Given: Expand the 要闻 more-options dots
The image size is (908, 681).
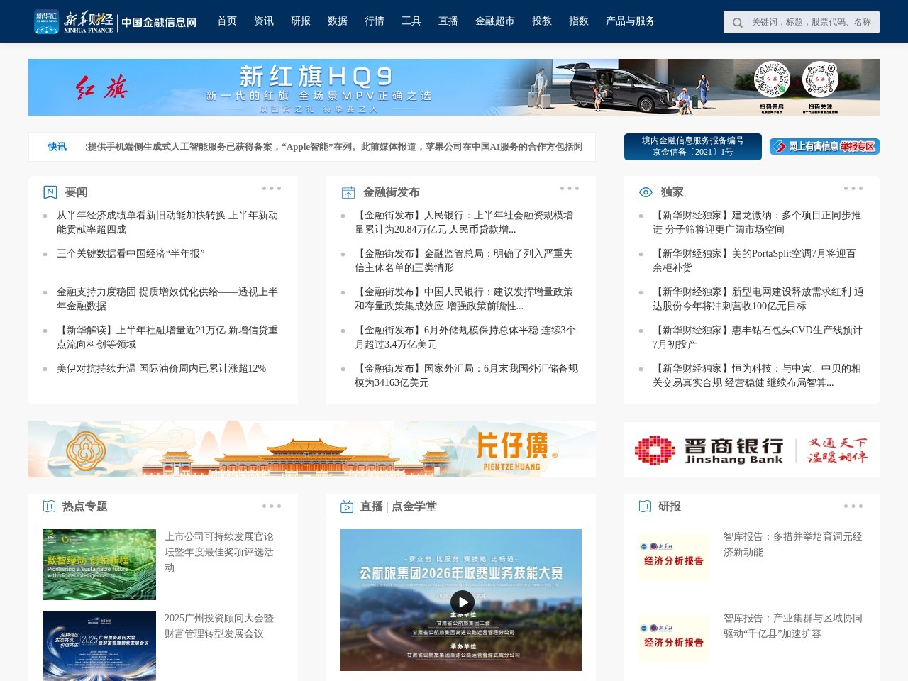Looking at the screenshot, I should [272, 189].
